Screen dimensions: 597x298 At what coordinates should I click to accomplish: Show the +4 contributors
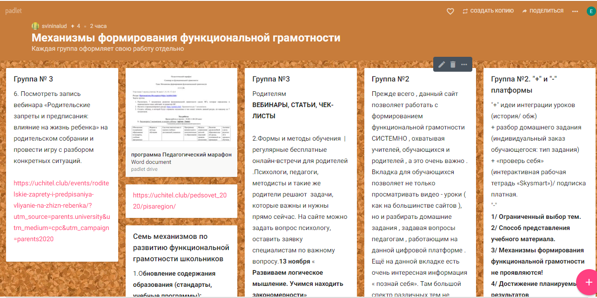[x=75, y=26]
